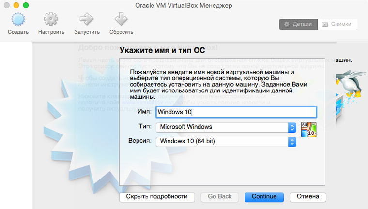
Task: Click the Continue button
Action: [264, 197]
